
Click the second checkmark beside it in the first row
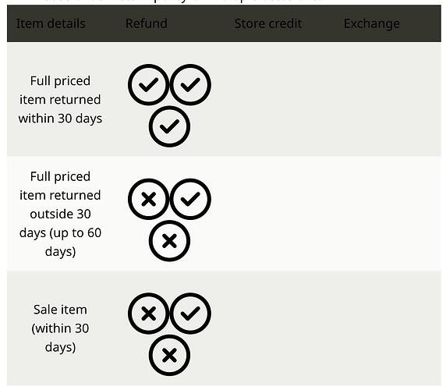click(190, 84)
